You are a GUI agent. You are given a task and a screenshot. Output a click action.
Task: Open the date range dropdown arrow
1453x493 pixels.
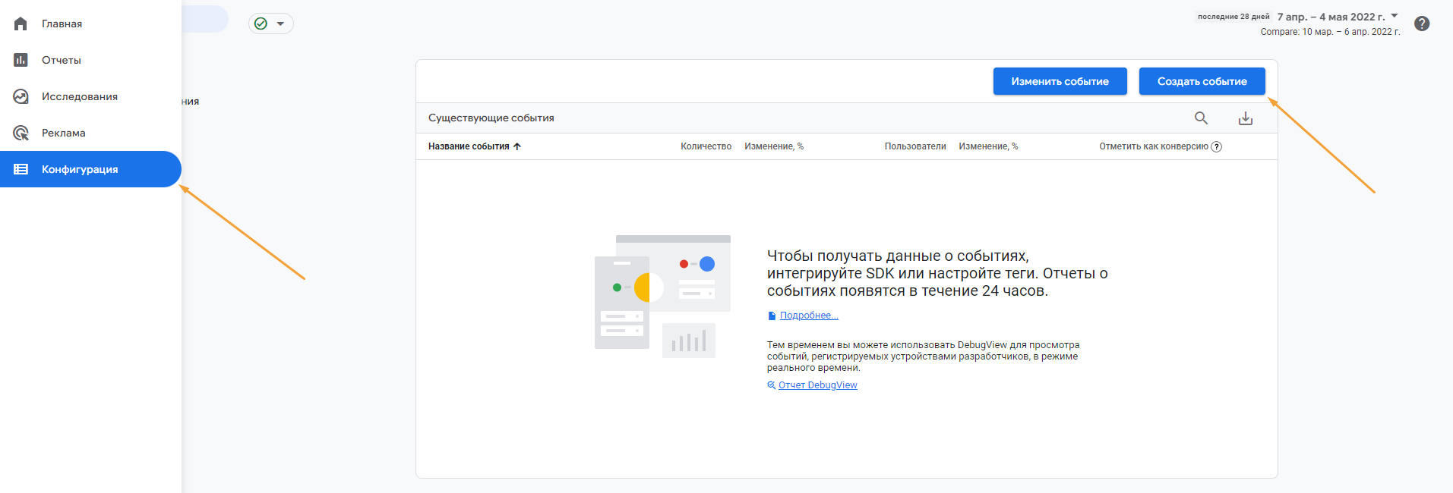pyautogui.click(x=1395, y=16)
